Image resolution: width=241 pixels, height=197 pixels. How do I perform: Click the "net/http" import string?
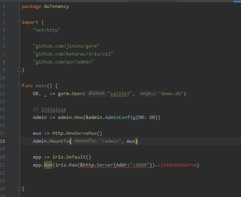click(x=47, y=30)
